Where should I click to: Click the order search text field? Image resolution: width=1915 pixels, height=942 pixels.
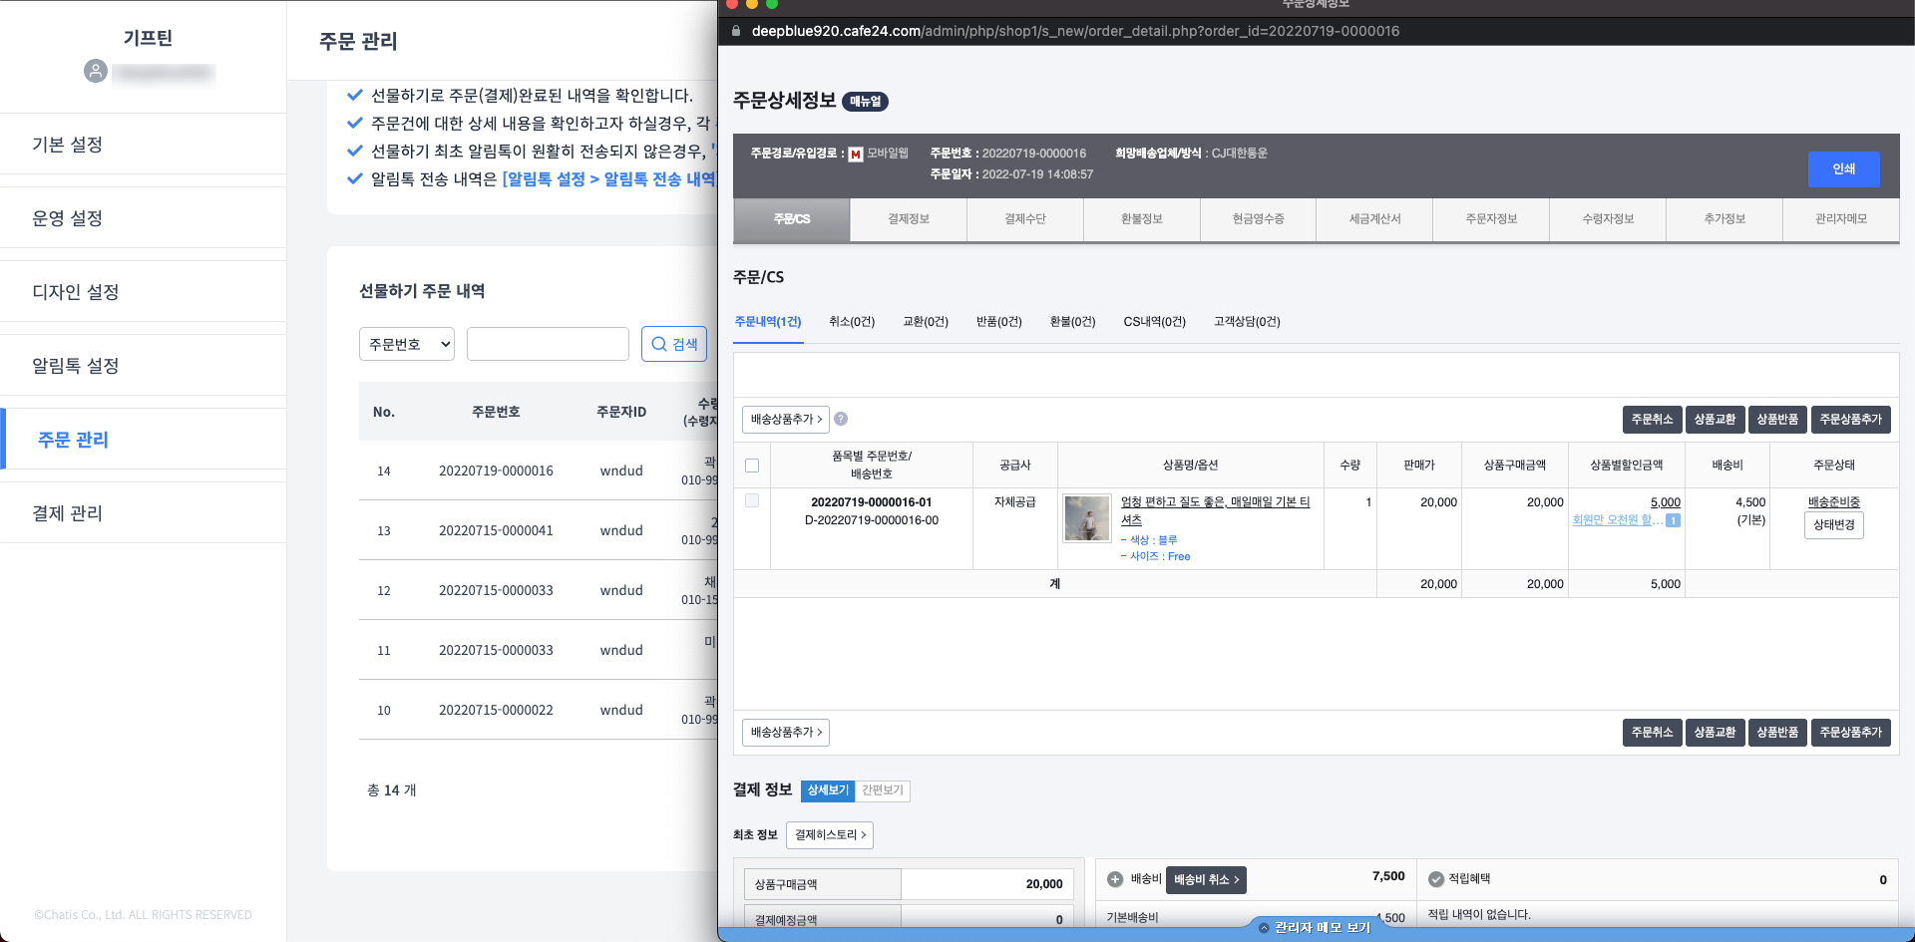click(x=548, y=344)
